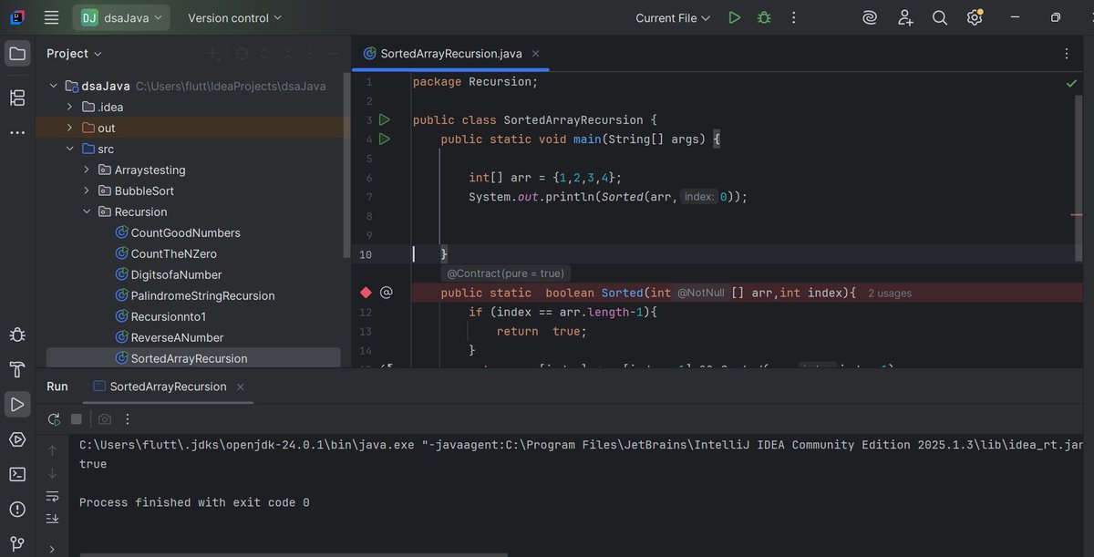
Task: Open the Services tool window
Action: pos(16,438)
